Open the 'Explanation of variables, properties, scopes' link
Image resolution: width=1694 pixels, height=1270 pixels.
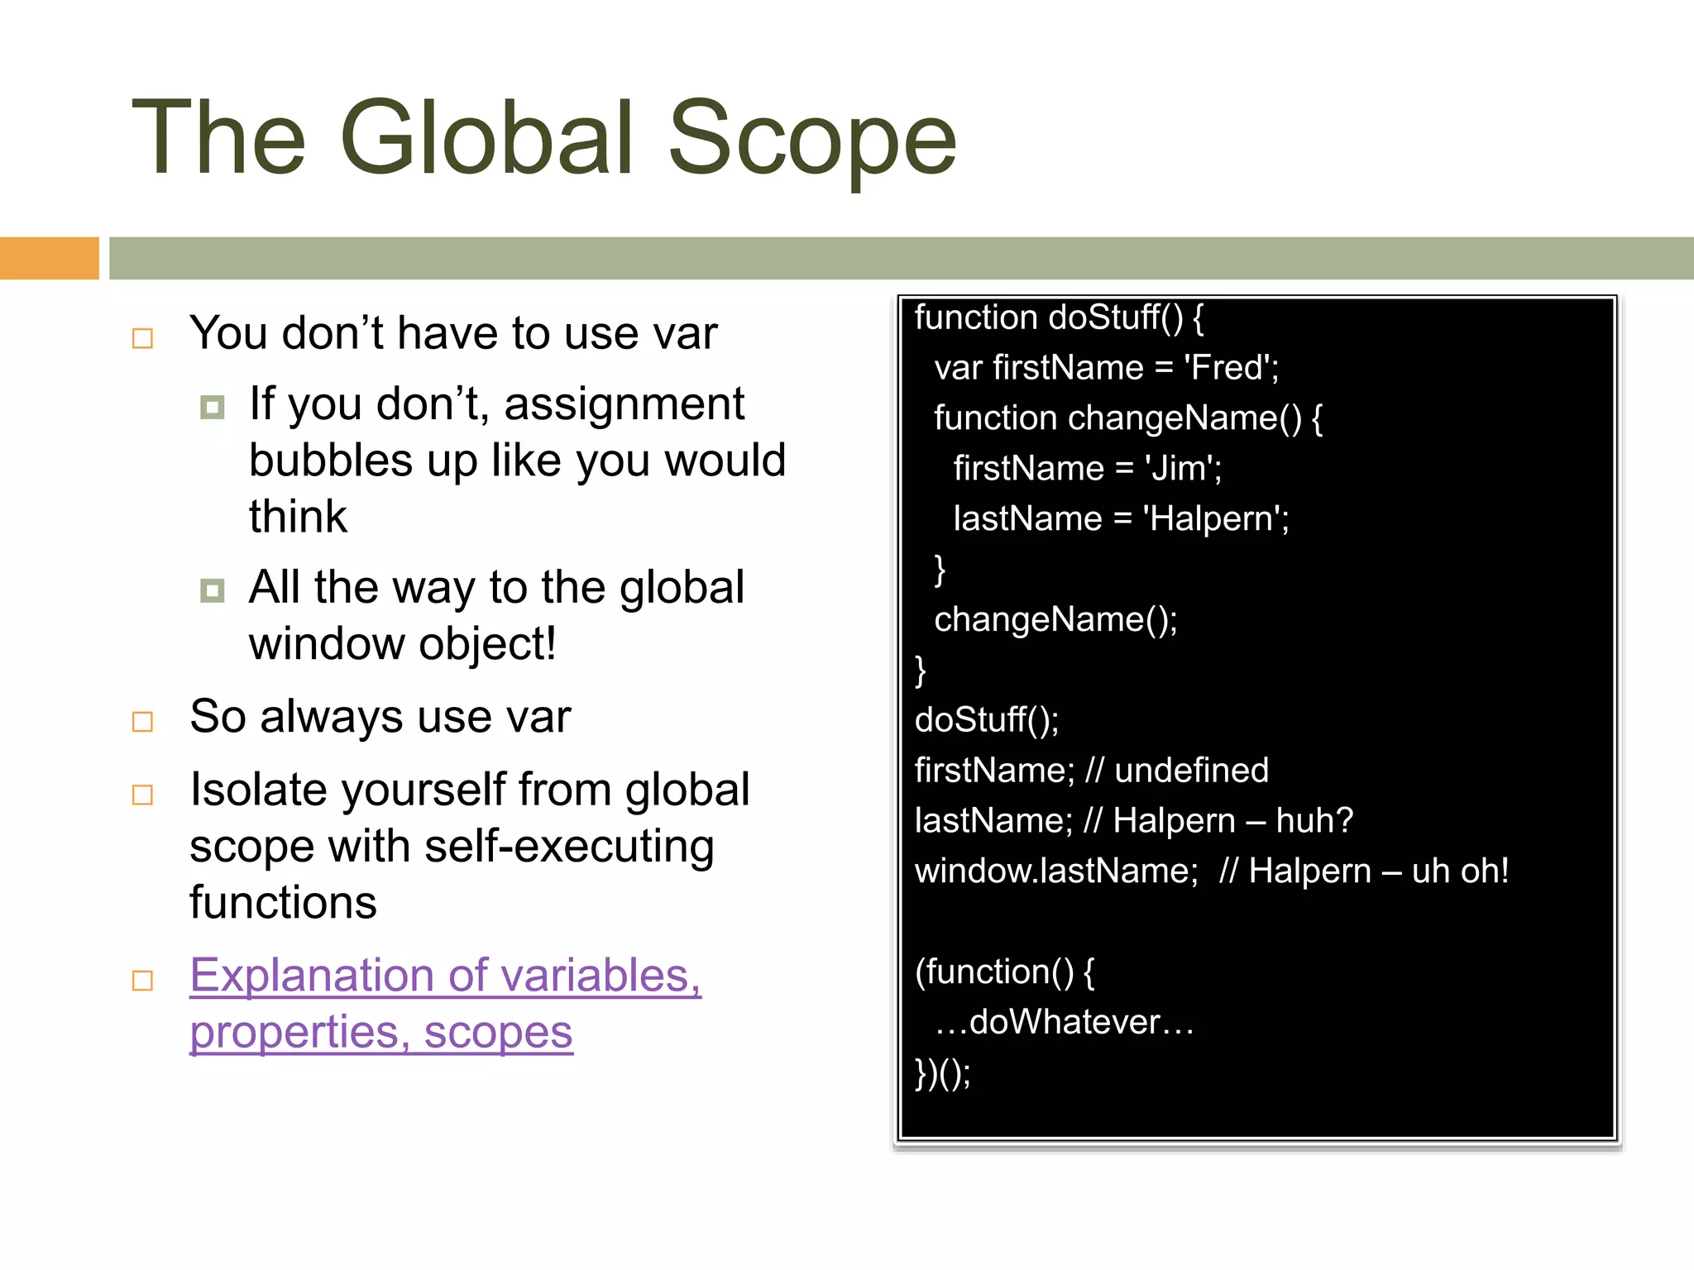click(x=445, y=976)
